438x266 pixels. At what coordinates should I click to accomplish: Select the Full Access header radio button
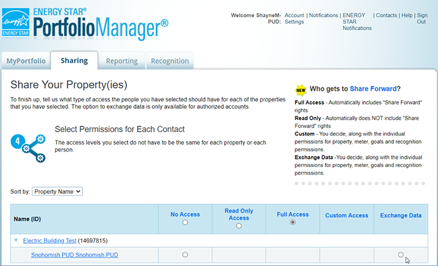click(x=292, y=222)
